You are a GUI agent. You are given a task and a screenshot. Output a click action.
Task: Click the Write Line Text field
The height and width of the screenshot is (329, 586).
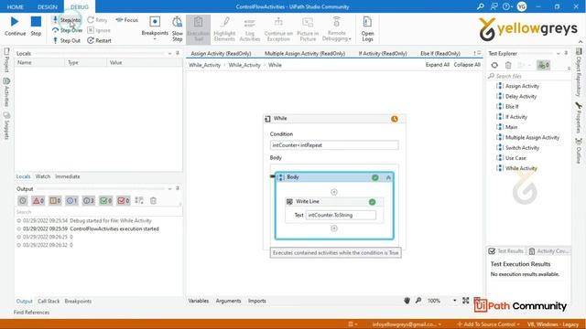(x=341, y=216)
